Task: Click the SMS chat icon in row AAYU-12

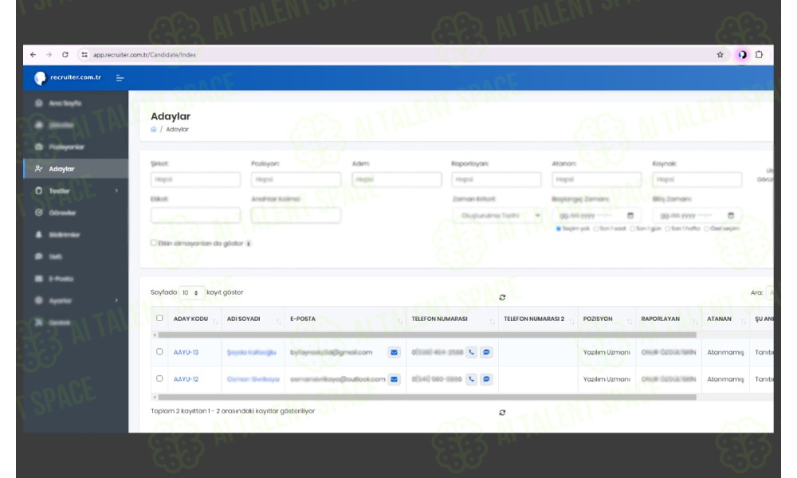Action: [486, 379]
